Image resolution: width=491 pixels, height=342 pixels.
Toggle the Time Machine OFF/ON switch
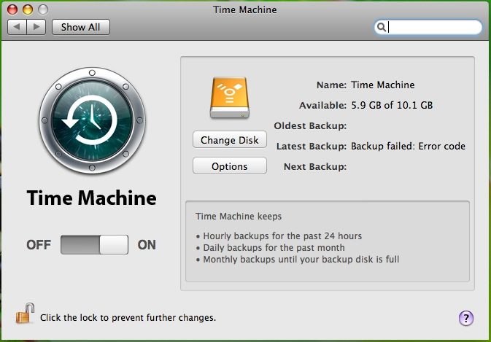click(94, 245)
